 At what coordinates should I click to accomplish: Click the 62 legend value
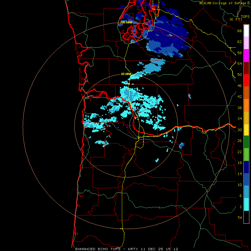240,42
